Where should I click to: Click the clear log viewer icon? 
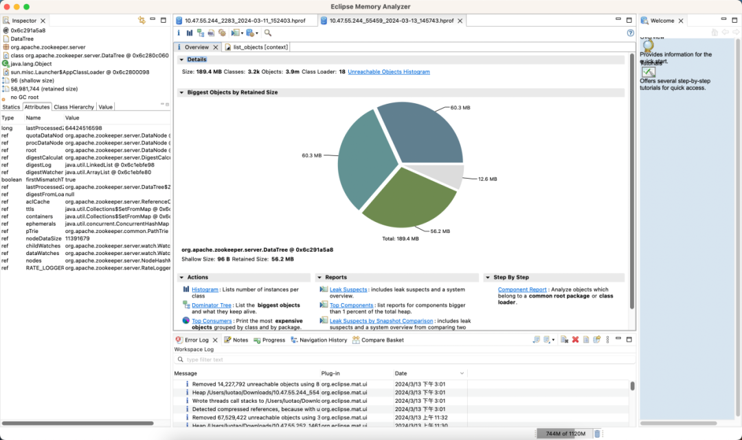pos(564,340)
